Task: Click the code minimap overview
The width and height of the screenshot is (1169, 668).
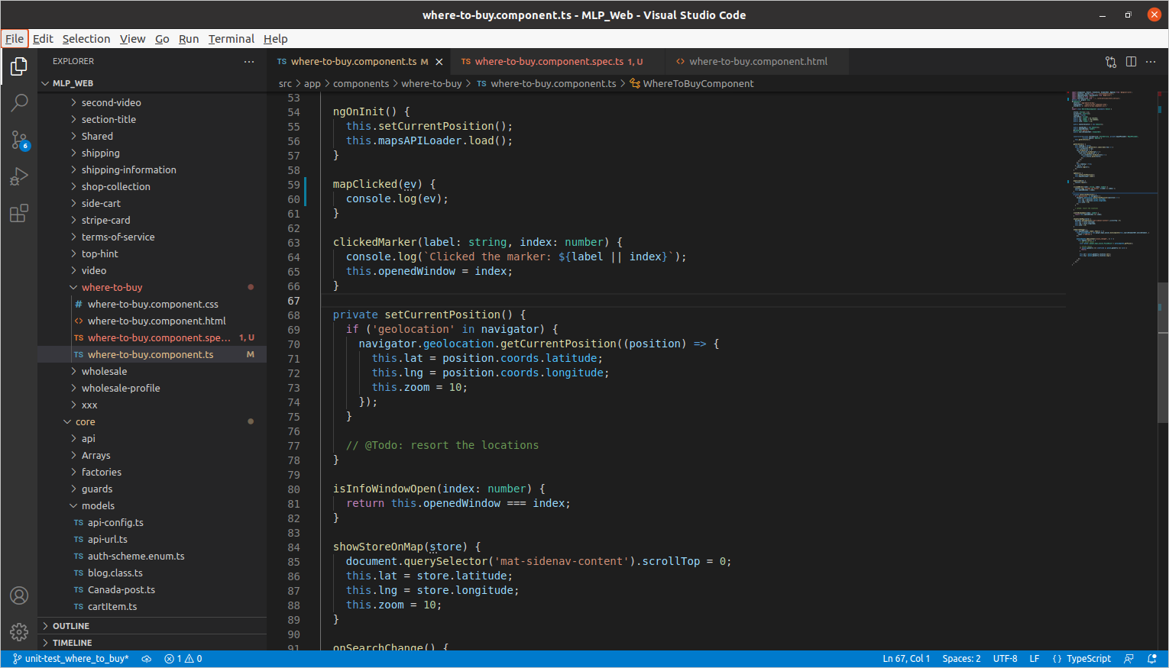Action: point(1112,179)
